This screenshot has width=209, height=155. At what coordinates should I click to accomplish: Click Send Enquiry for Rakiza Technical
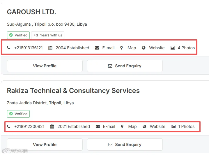(x=125, y=145)
